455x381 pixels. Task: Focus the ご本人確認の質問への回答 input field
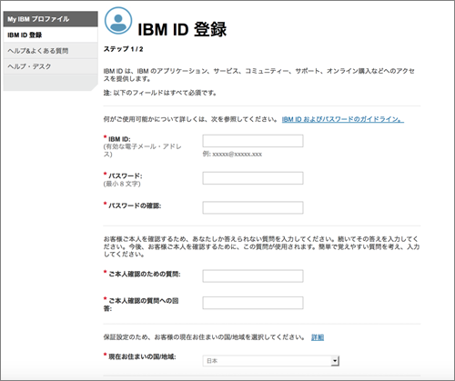[253, 303]
